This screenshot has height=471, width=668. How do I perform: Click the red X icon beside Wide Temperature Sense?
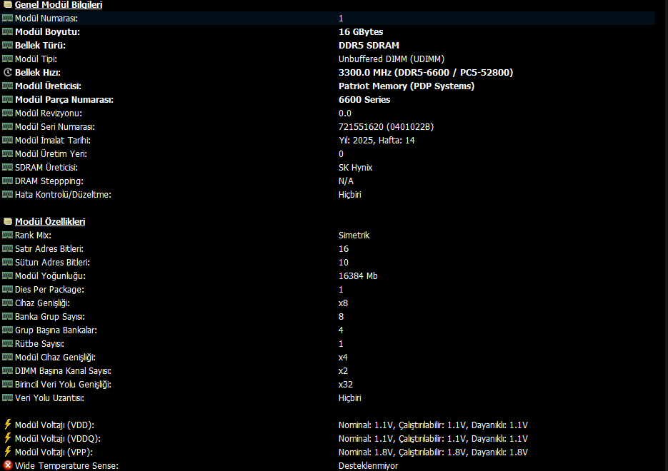8,465
